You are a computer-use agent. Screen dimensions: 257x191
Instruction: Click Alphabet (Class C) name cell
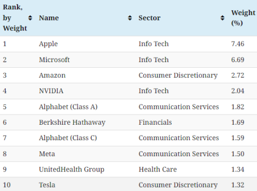(x=68, y=138)
